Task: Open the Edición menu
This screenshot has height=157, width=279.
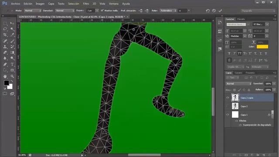Action: pyautogui.click(x=28, y=3)
